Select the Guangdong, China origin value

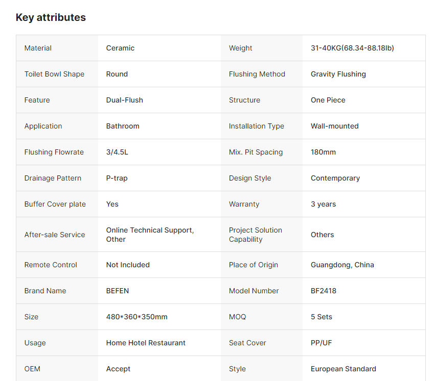coord(342,265)
